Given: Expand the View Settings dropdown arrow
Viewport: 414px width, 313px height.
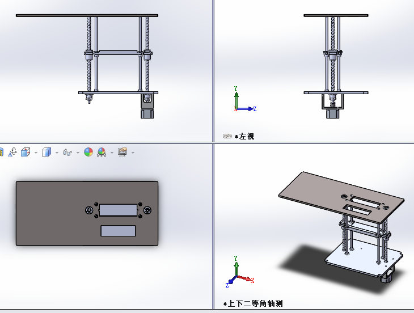Looking at the screenshot, I should pos(133,153).
